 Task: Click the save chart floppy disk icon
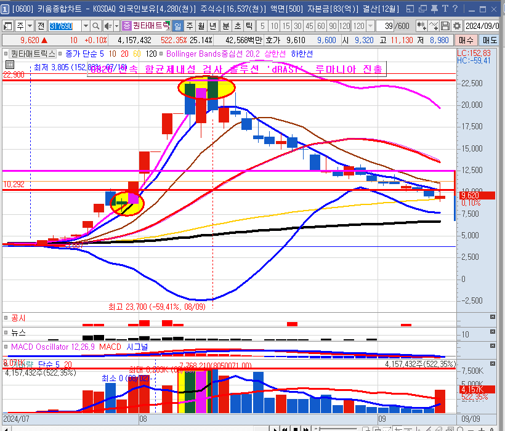[x=445, y=26]
